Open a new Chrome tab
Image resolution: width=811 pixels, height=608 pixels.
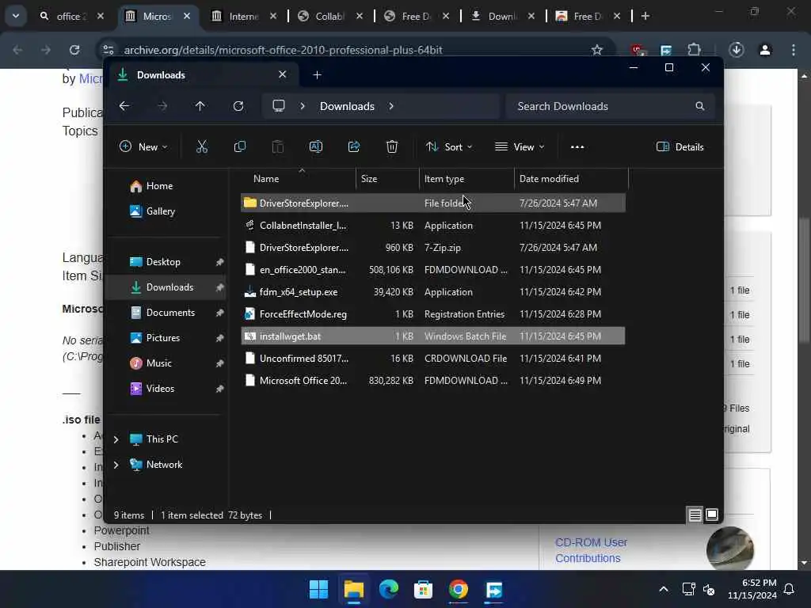pyautogui.click(x=645, y=16)
